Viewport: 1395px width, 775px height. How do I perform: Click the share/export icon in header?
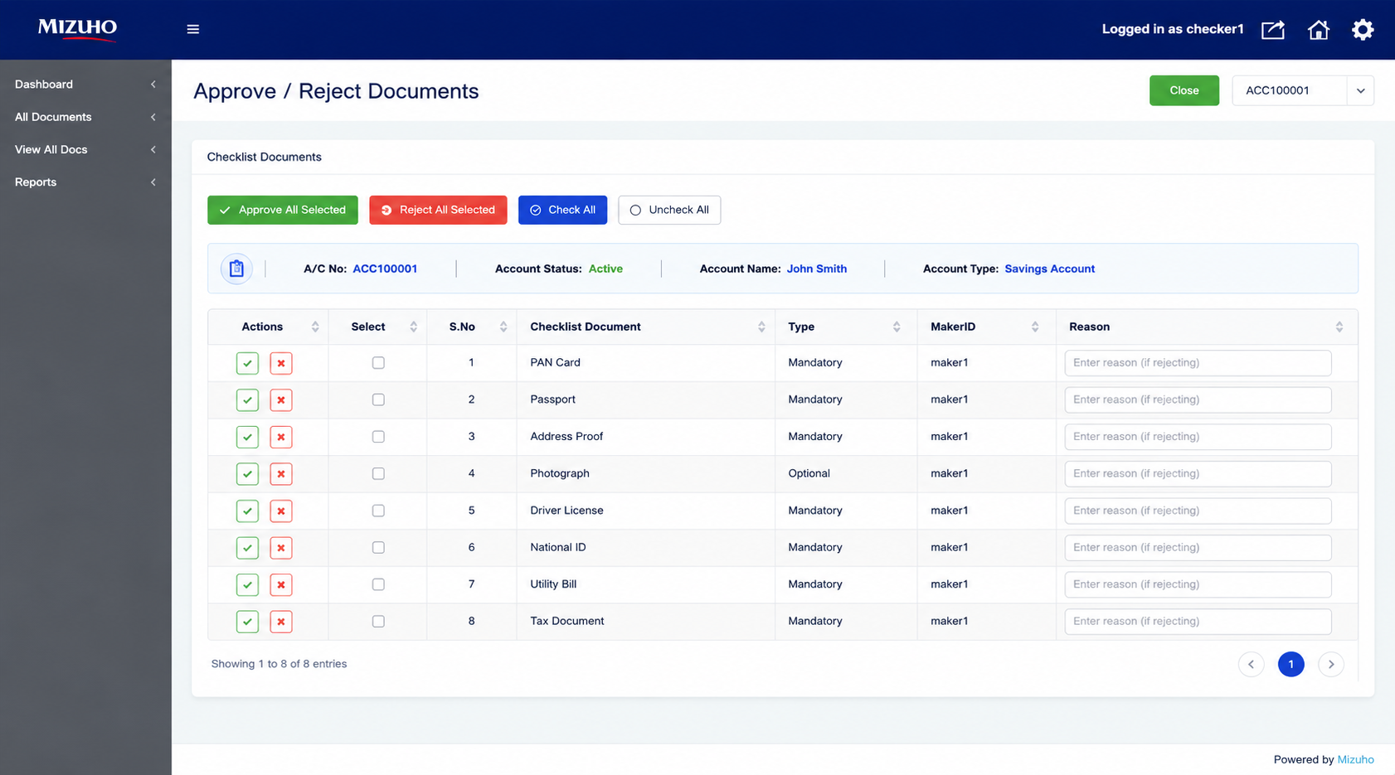(x=1273, y=30)
